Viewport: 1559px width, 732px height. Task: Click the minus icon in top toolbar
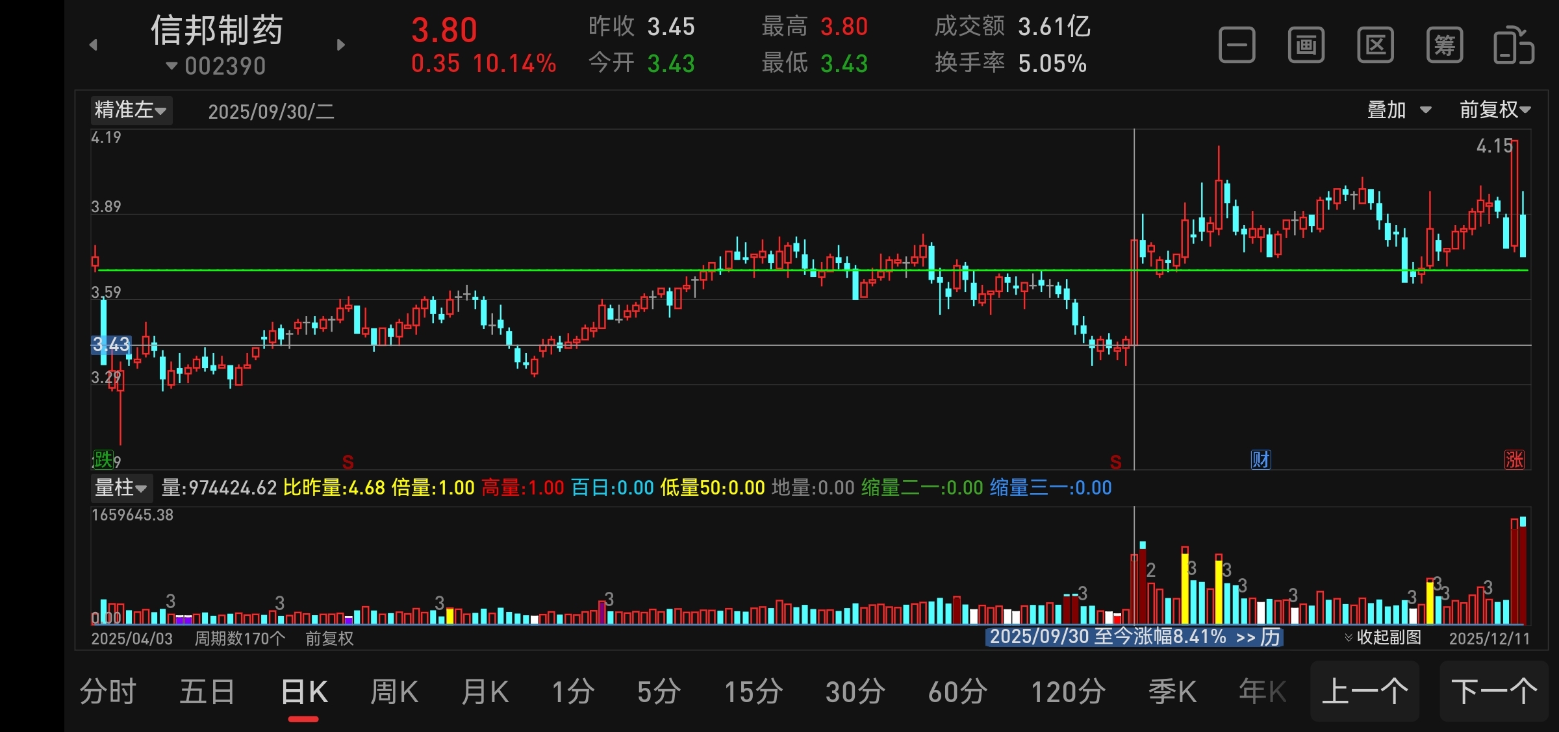coord(1237,45)
